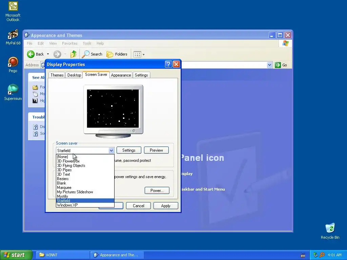Choose 3D Pipes screen saver
The image size is (347, 260).
[x=85, y=170]
